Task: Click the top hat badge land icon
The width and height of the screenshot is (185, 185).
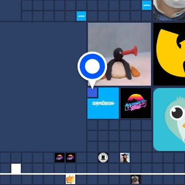Action: point(103,158)
